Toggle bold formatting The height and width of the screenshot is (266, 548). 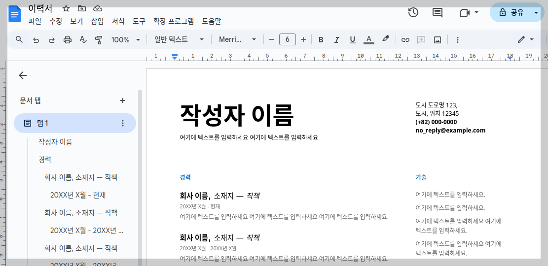(321, 40)
